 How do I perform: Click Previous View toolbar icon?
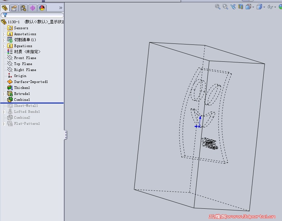click(x=233, y=7)
